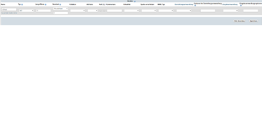Viewport: 262px width, 137px height.
Task: Open help for Optionen für Darstellungsumwandlung
Action: point(195,6)
